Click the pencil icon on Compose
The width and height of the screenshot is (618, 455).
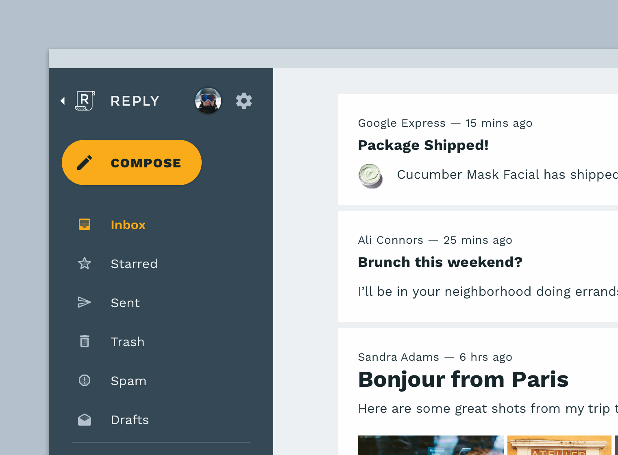(85, 162)
